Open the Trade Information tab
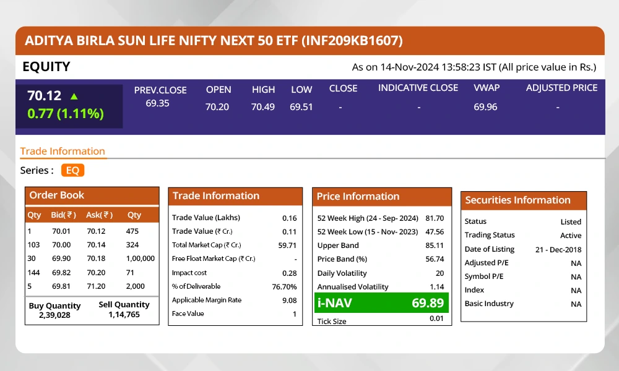 (63, 151)
